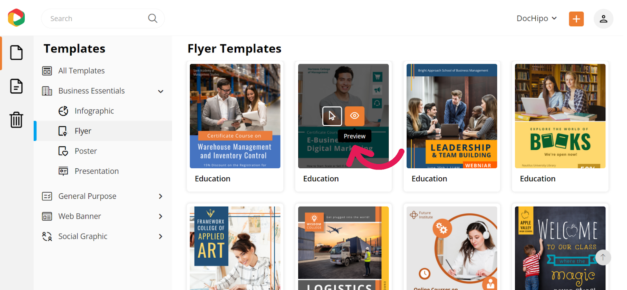The width and height of the screenshot is (627, 290).
Task: Click the orange eye Preview icon
Action: point(355,116)
